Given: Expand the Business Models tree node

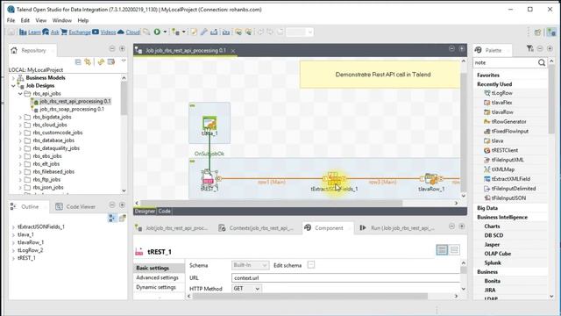Looking at the screenshot, I should point(14,78).
